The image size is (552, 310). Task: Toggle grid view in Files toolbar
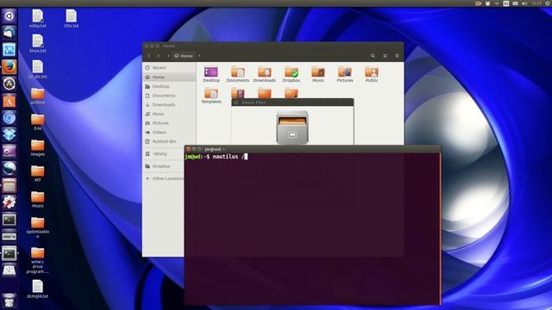[x=385, y=56]
